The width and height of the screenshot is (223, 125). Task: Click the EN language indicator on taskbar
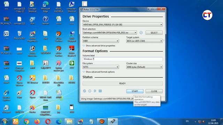(x=187, y=121)
